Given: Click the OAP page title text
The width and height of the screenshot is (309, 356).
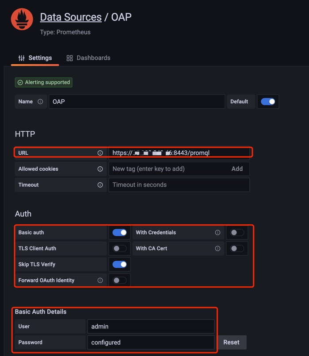Looking at the screenshot, I should point(121,17).
